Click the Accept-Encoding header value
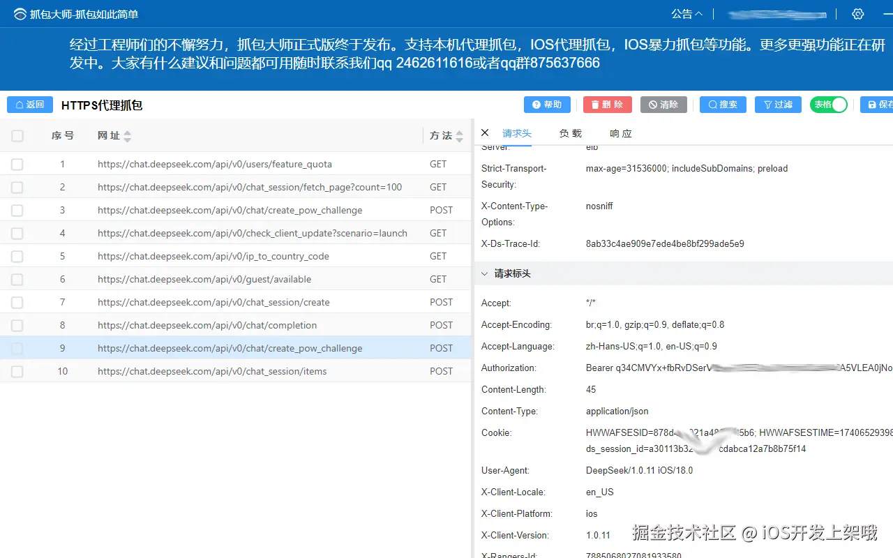The image size is (893, 558). point(655,325)
